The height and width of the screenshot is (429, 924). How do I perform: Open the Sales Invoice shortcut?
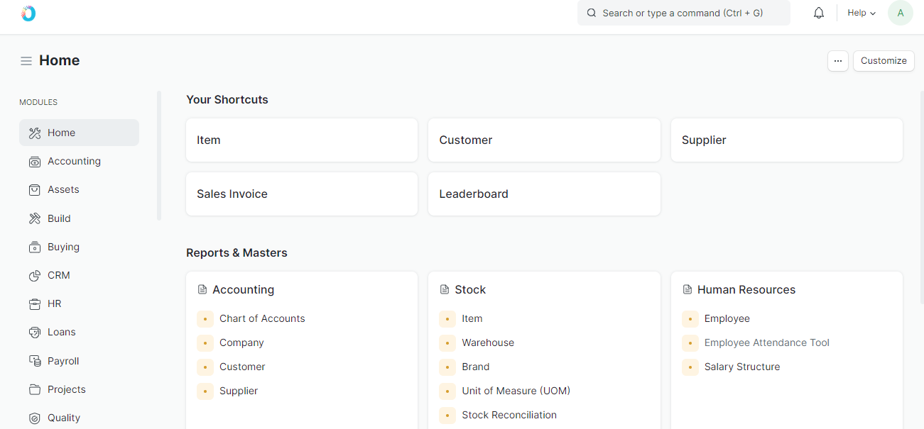pos(232,194)
